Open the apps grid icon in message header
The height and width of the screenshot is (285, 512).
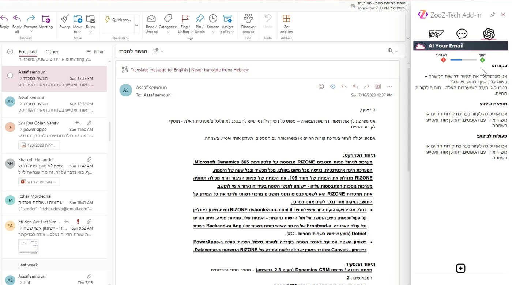pos(378,86)
